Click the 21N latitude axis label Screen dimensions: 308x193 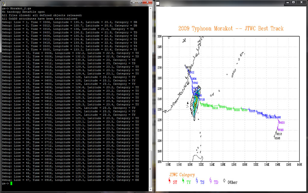pyautogui.click(x=159, y=130)
